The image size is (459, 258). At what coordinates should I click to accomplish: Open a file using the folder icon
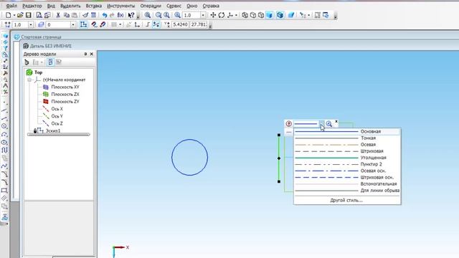(x=20, y=15)
